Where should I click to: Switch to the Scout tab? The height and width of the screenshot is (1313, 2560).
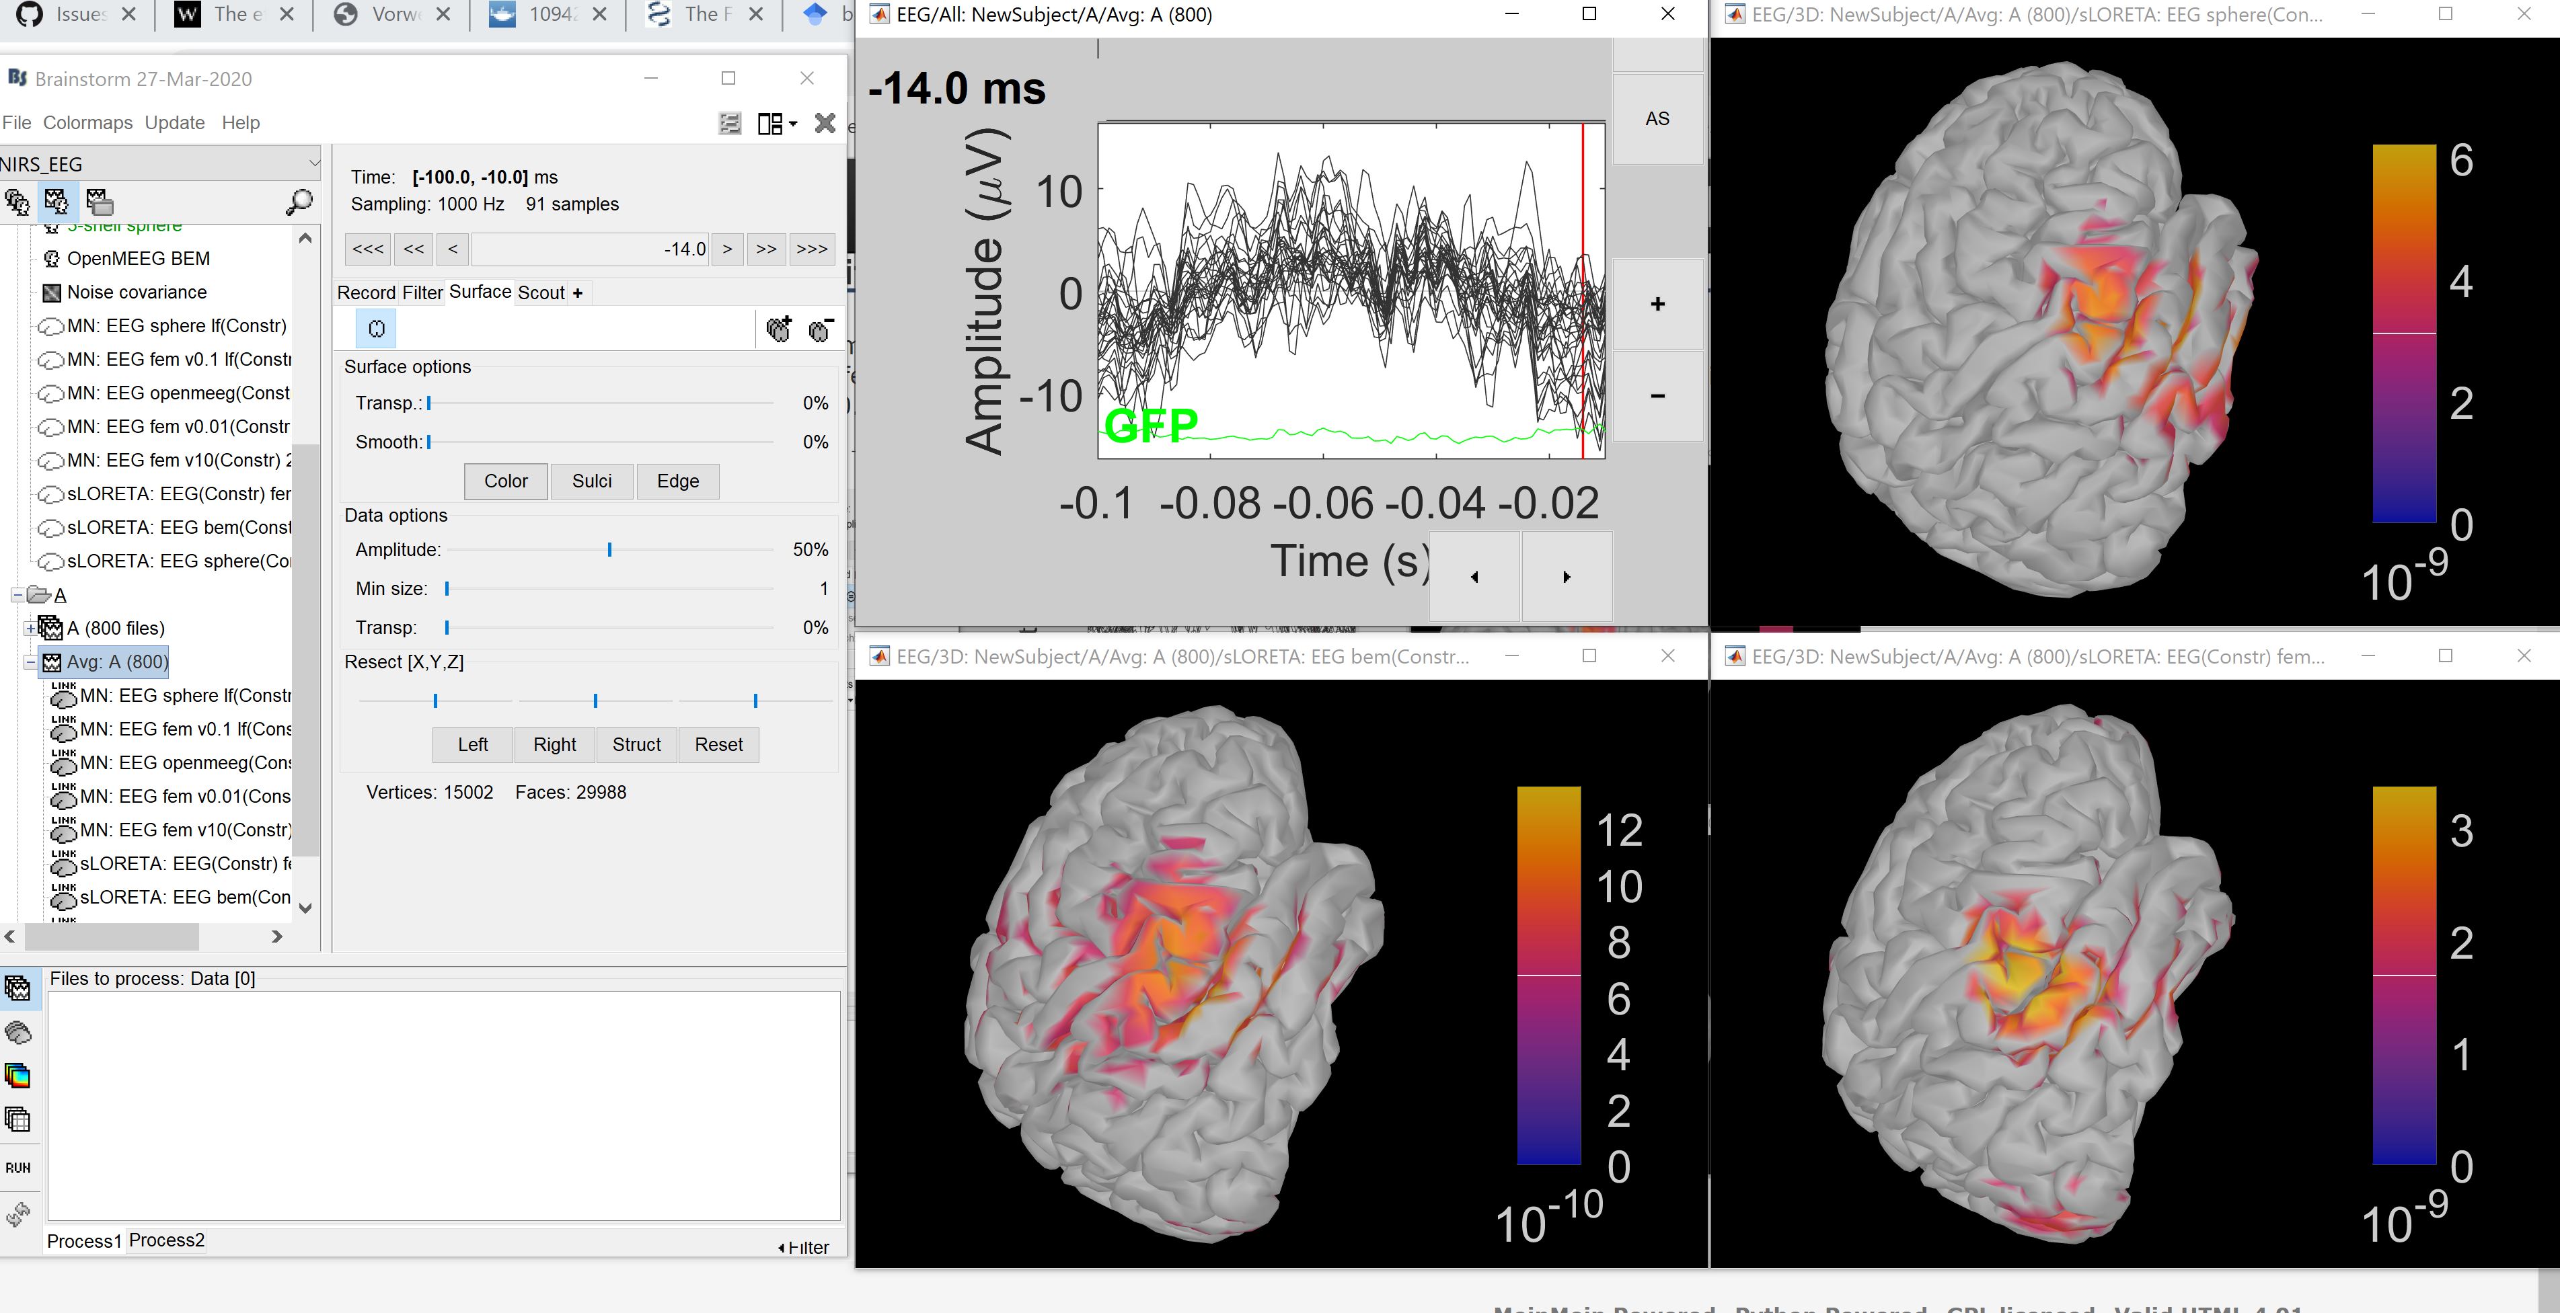(x=541, y=292)
